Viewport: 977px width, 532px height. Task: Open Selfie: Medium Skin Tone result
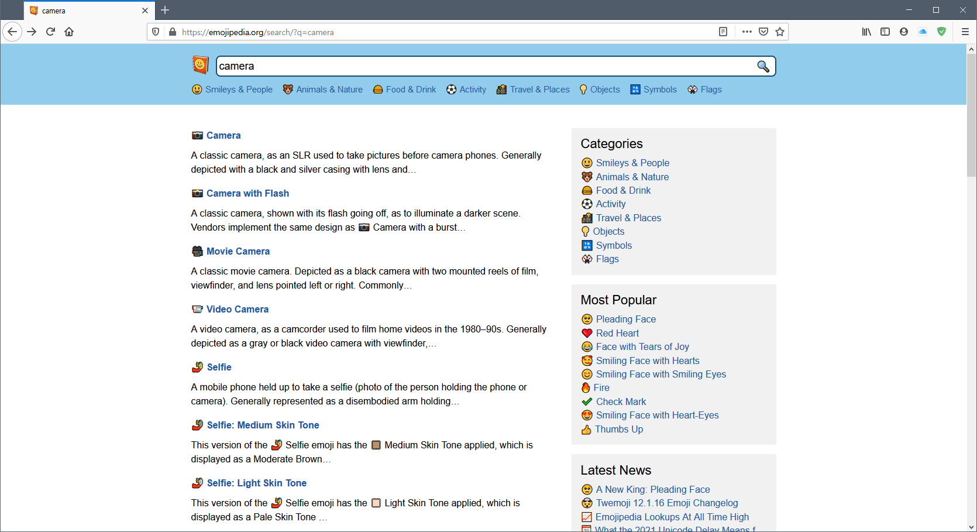coord(263,425)
